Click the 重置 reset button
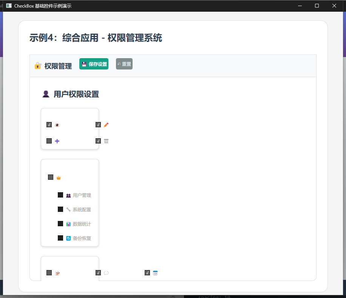The width and height of the screenshot is (346, 298). tap(124, 64)
